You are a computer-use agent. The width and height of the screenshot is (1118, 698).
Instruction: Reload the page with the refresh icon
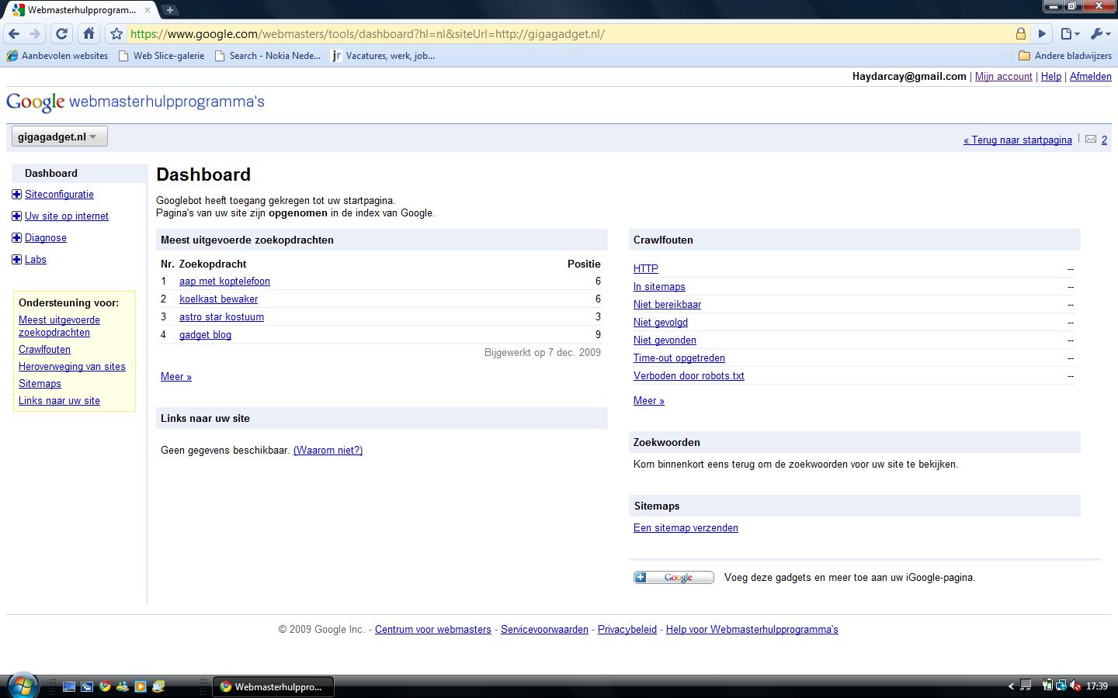[62, 34]
